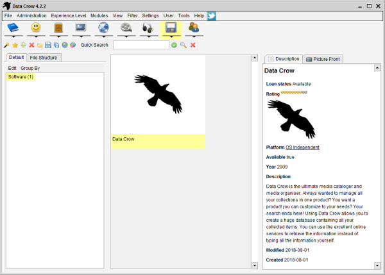Screen dimensions: 385x275
Task: Open the Books module icon
Action: tap(13, 28)
